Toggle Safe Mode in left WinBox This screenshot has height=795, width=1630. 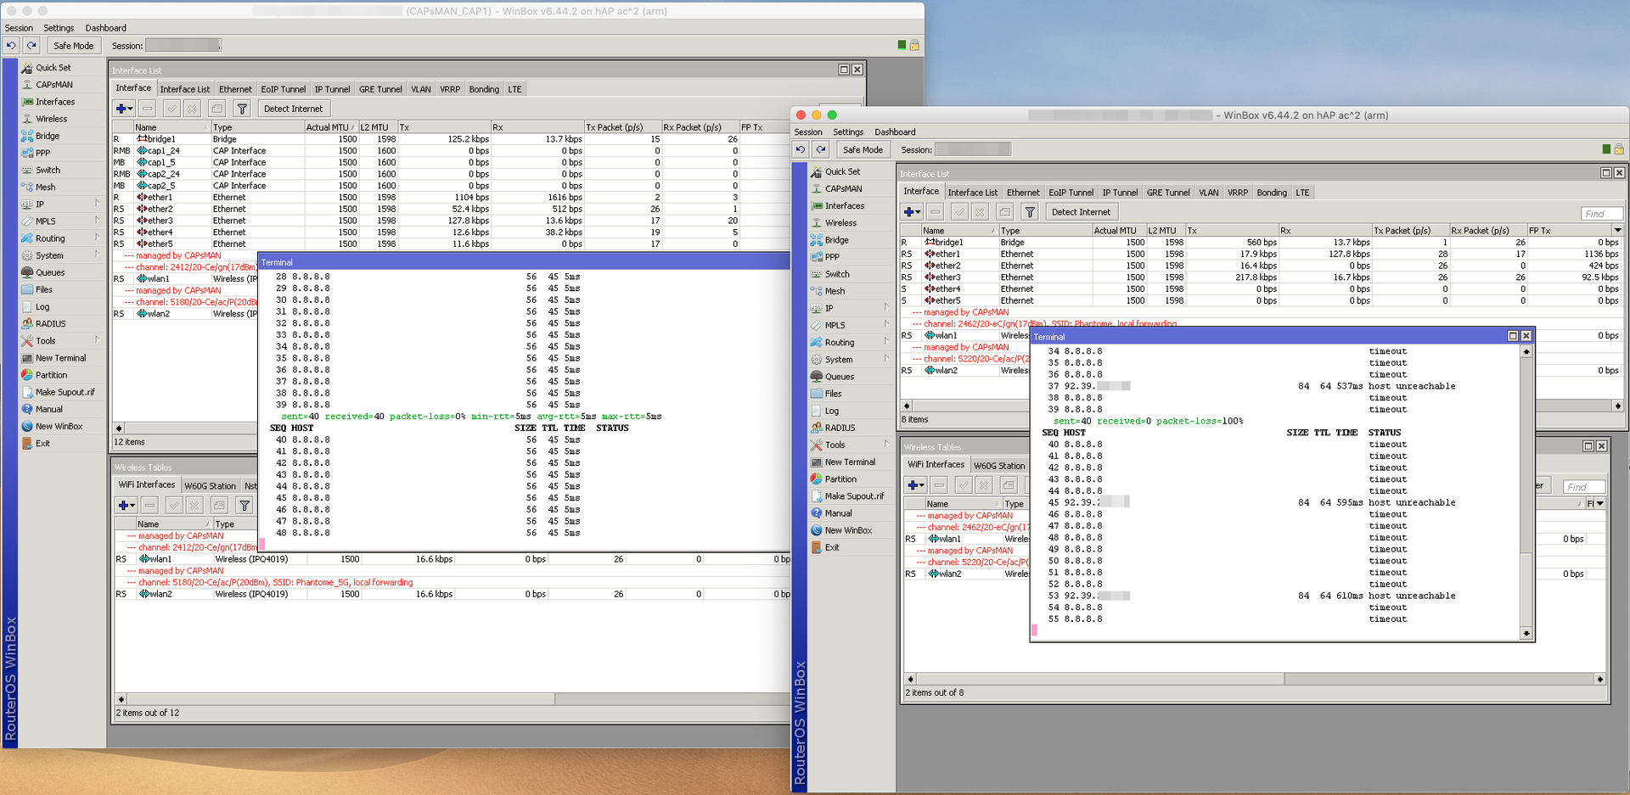pyautogui.click(x=73, y=46)
